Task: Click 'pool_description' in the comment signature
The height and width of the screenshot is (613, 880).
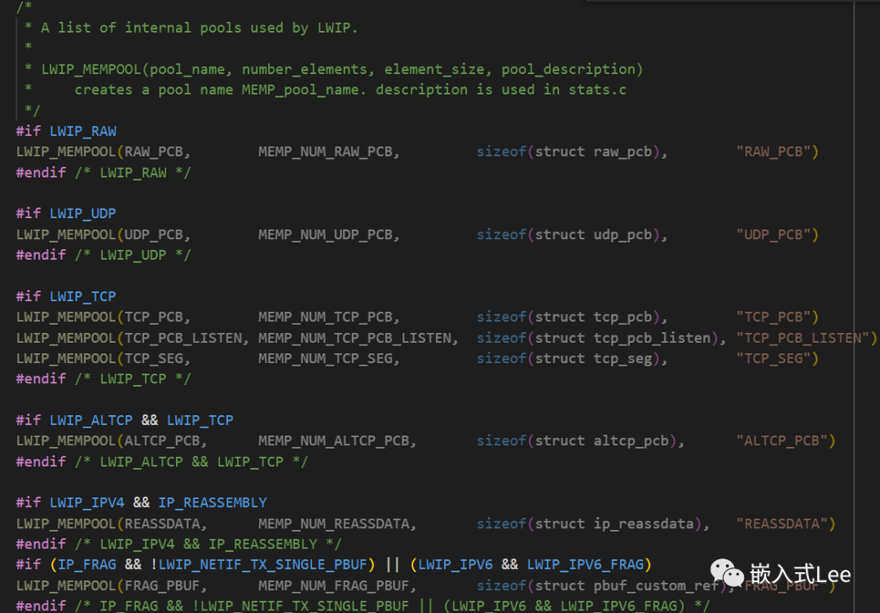Action: coord(569,69)
